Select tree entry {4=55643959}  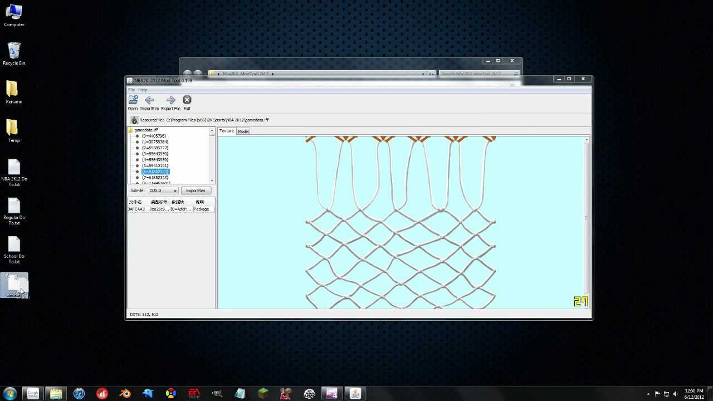[x=155, y=160]
